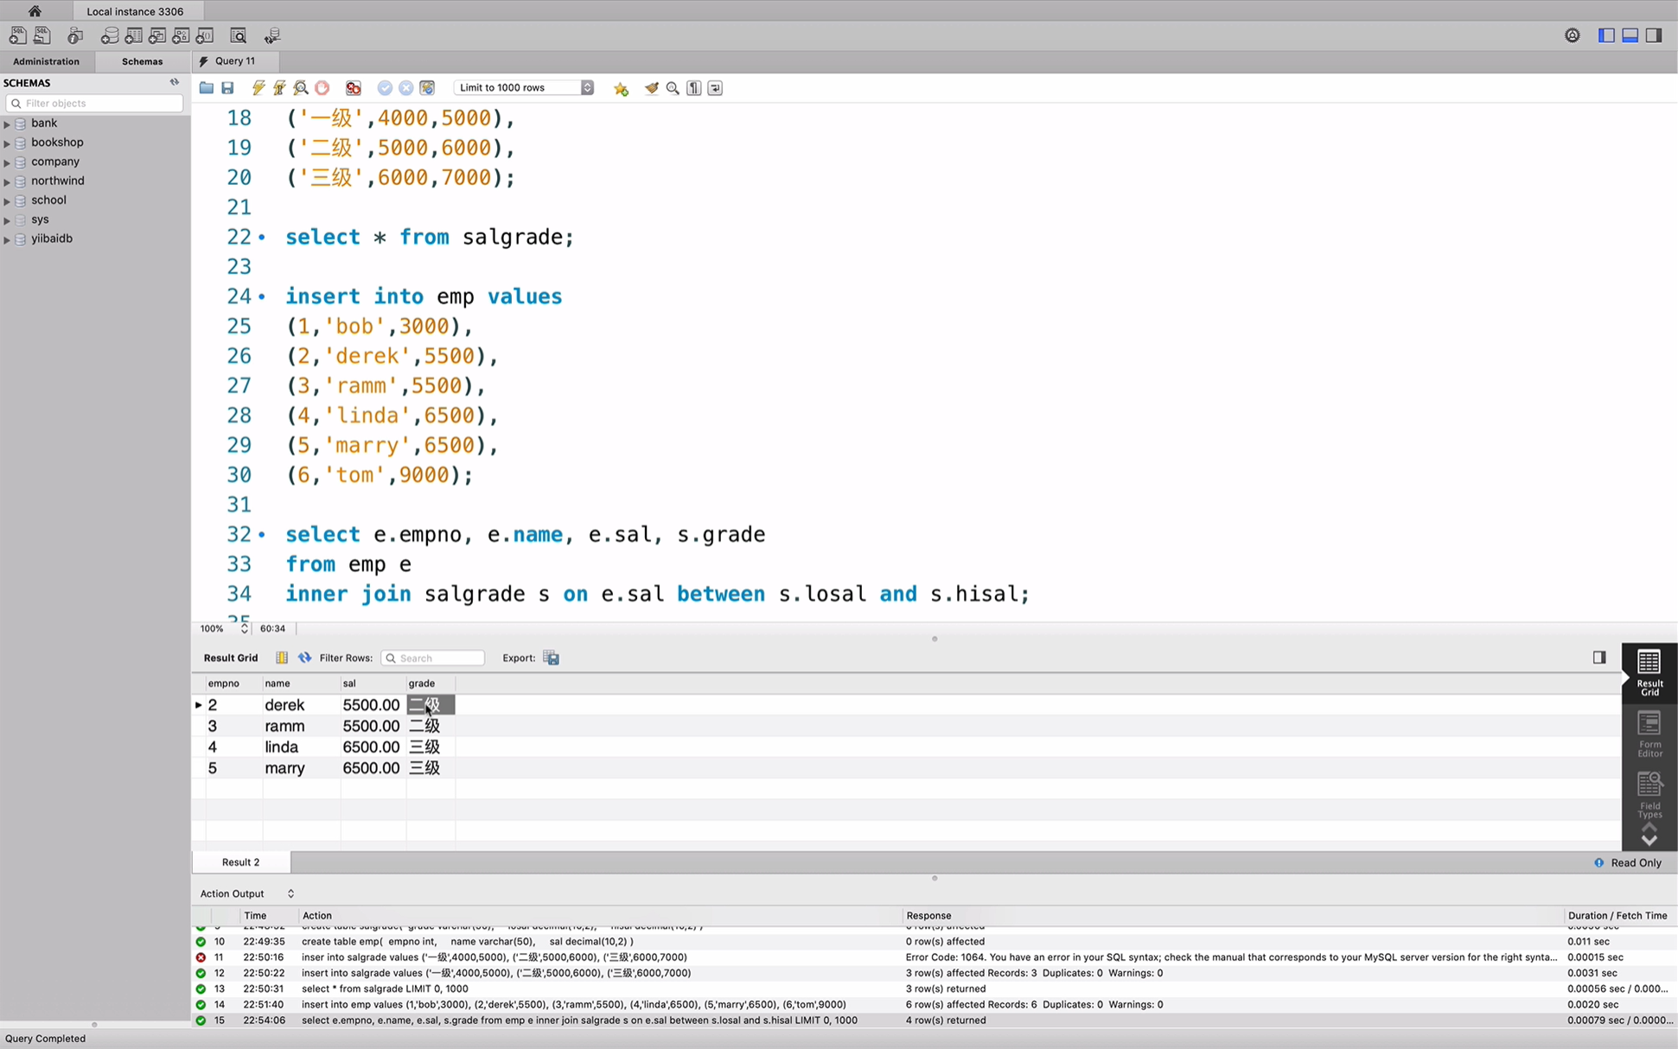Screen dimensions: 1678x1049
Task: Reconnect to DBMS icon
Action: pyautogui.click(x=272, y=35)
